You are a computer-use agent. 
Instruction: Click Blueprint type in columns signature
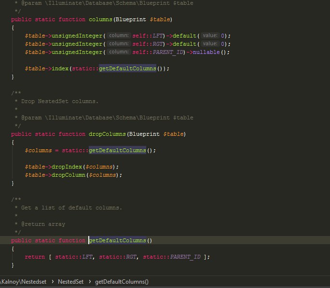coord(131,19)
